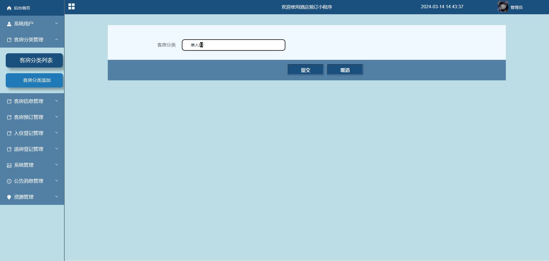Click the image icon beside 系统管理
This screenshot has height=261, width=549.
click(9, 165)
